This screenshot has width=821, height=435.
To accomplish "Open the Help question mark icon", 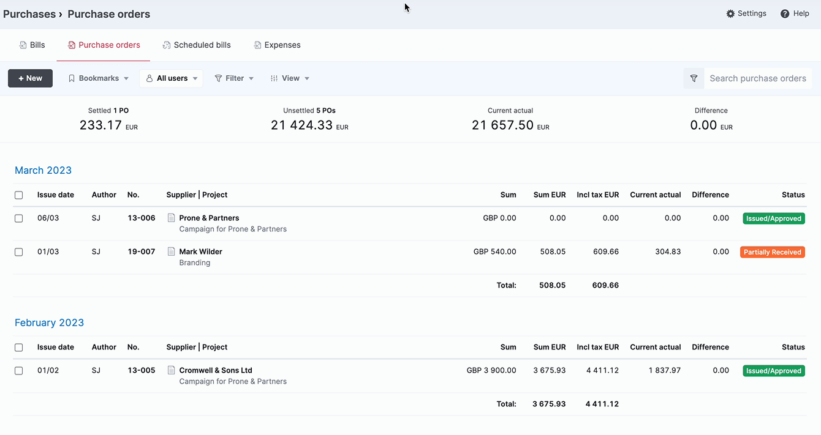I will click(785, 13).
